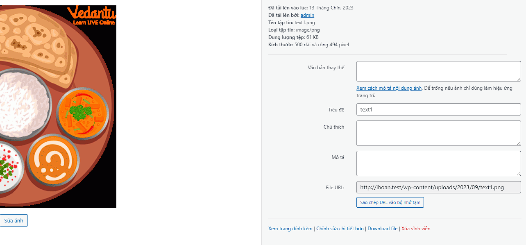
Task: Grab the Văn bản thay thế resize handle
Action: 519,79
